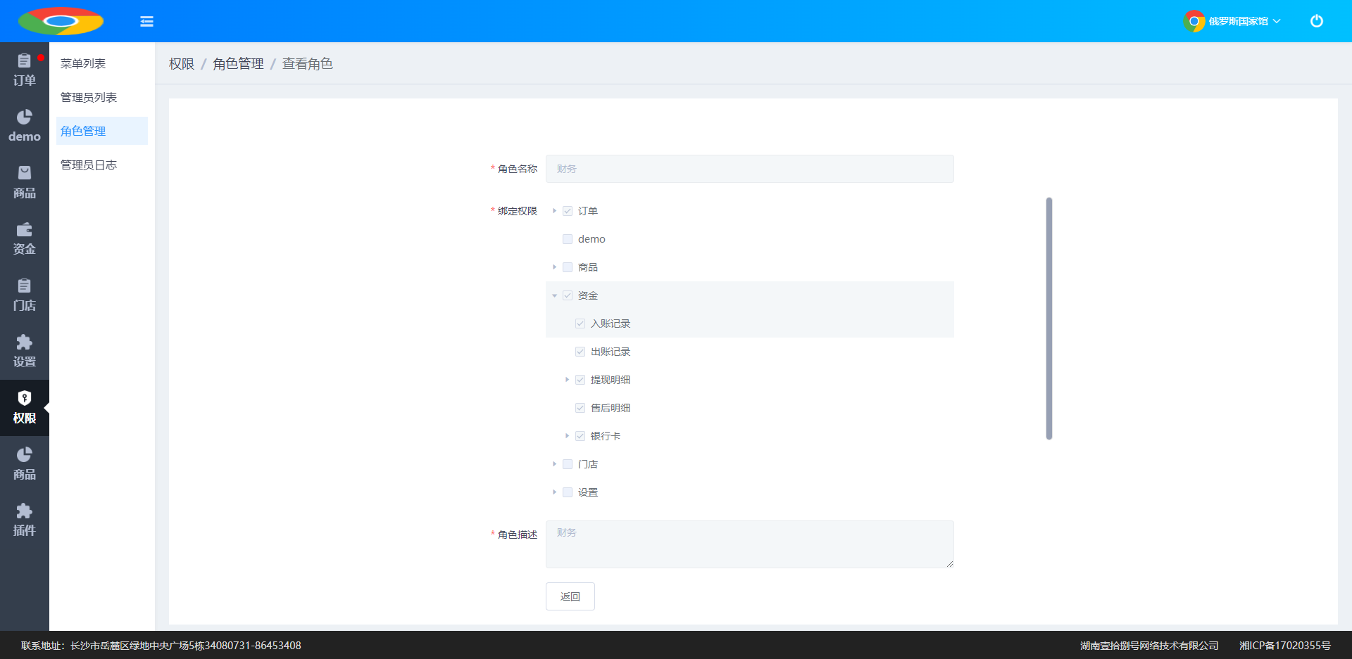This screenshot has height=659, width=1352.
Task: Toggle the sidebar collapse hamburger icon
Action: [146, 21]
